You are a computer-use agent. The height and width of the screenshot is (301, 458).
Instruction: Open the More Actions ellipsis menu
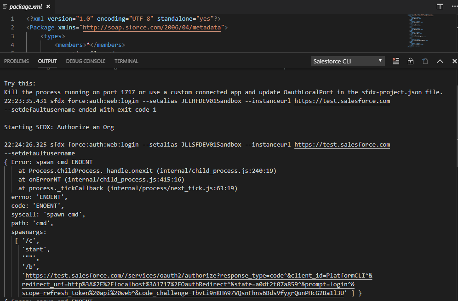pos(453,6)
